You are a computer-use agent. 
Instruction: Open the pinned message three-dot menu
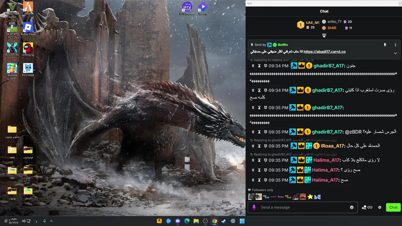(395, 45)
